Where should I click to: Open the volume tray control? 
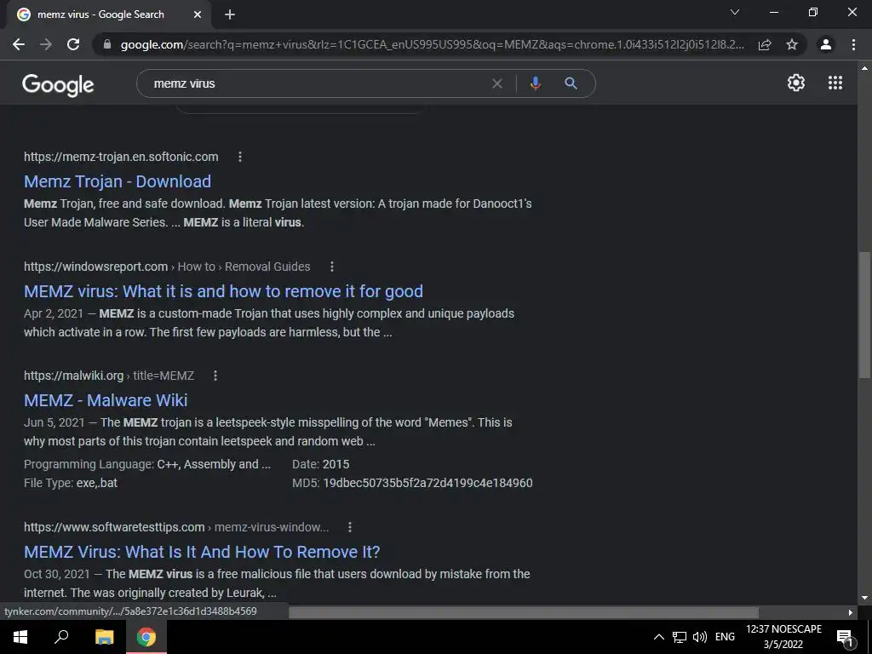click(699, 637)
